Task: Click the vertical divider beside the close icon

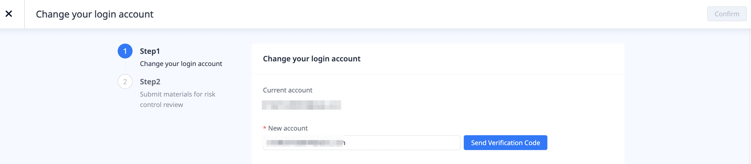Action: coord(24,14)
